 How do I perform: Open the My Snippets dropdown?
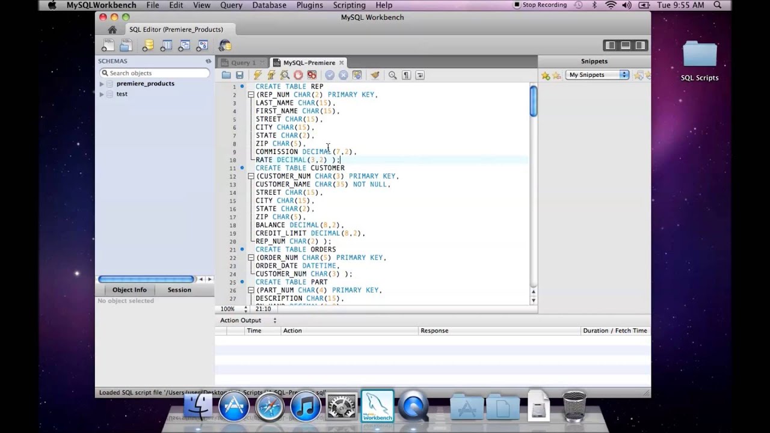(597, 75)
